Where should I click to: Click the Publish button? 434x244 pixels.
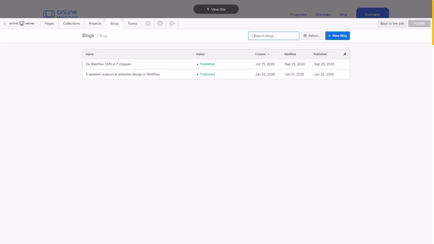click(x=419, y=23)
